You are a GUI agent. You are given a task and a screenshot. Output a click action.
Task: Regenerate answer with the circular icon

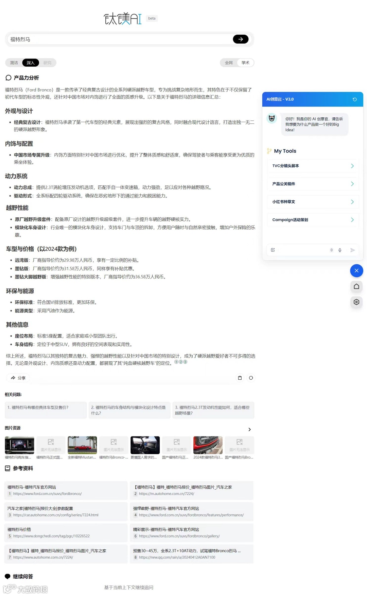251,378
